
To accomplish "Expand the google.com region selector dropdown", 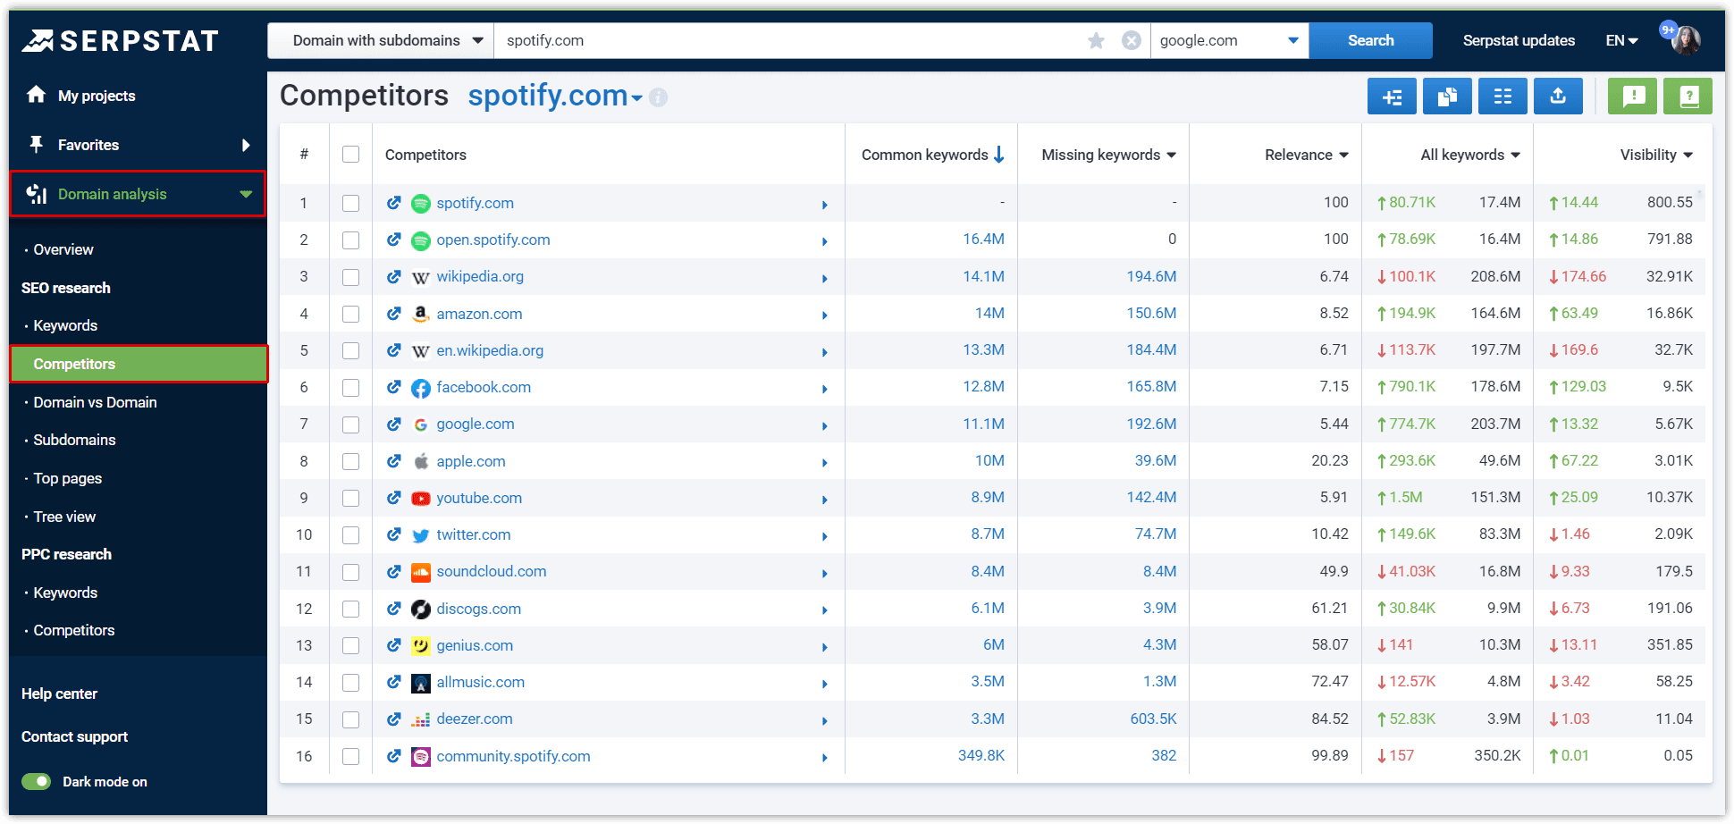I will click(1292, 40).
